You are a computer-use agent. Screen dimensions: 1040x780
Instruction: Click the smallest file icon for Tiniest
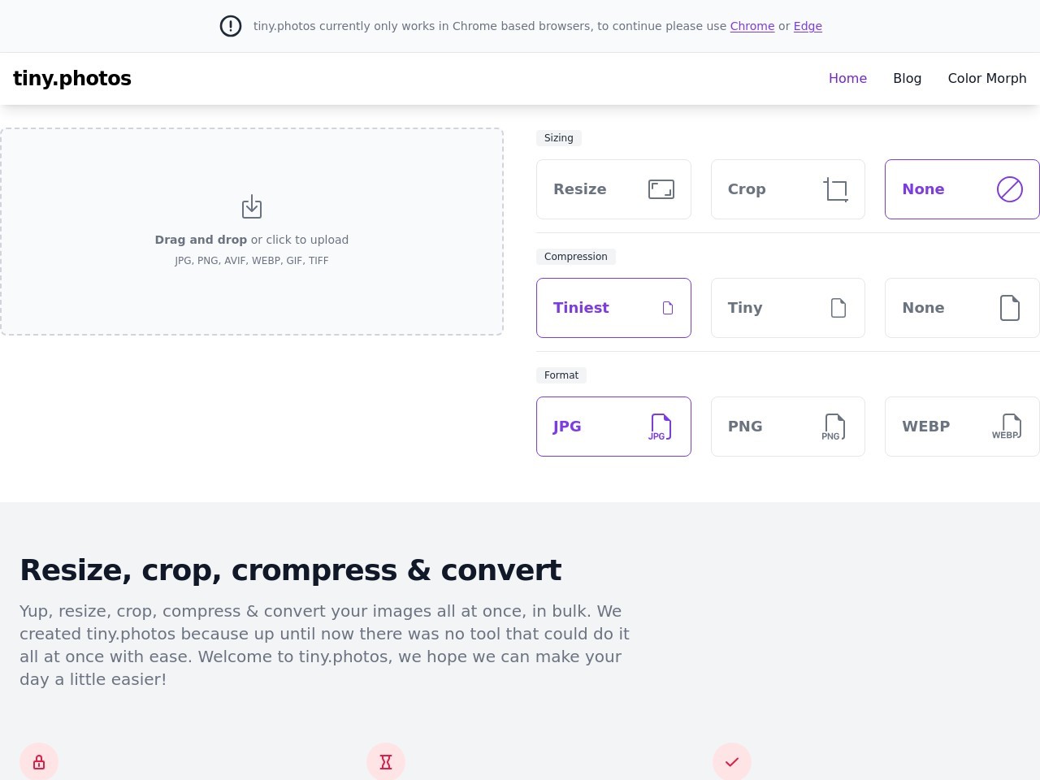[668, 308]
